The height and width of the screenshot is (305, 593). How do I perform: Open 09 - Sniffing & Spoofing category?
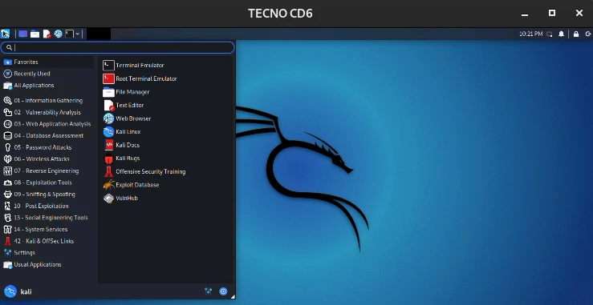(47, 194)
